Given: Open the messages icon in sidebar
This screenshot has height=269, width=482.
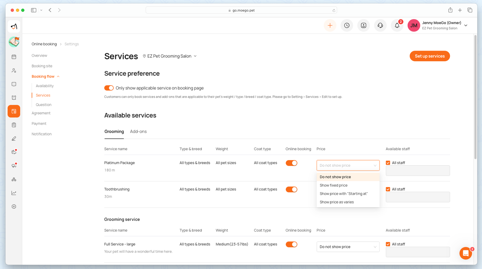Looking at the screenshot, I should click(14, 84).
